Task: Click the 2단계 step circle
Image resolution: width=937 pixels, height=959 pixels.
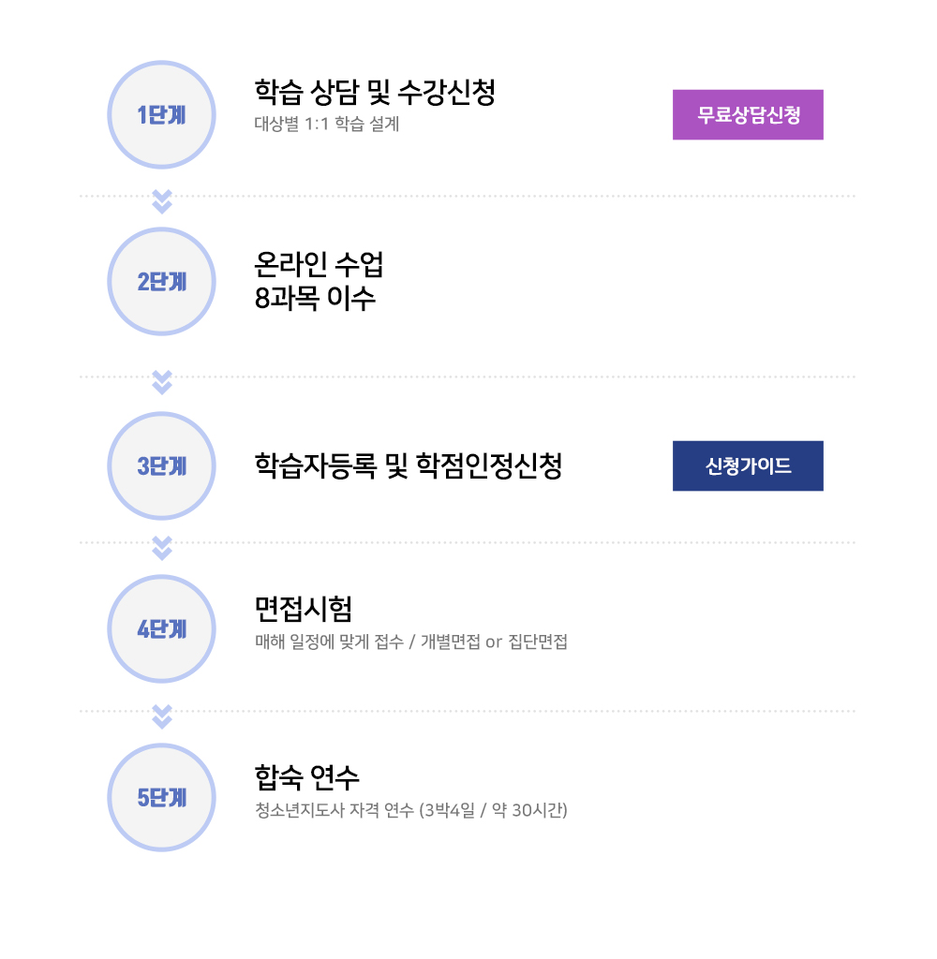Action: (161, 281)
